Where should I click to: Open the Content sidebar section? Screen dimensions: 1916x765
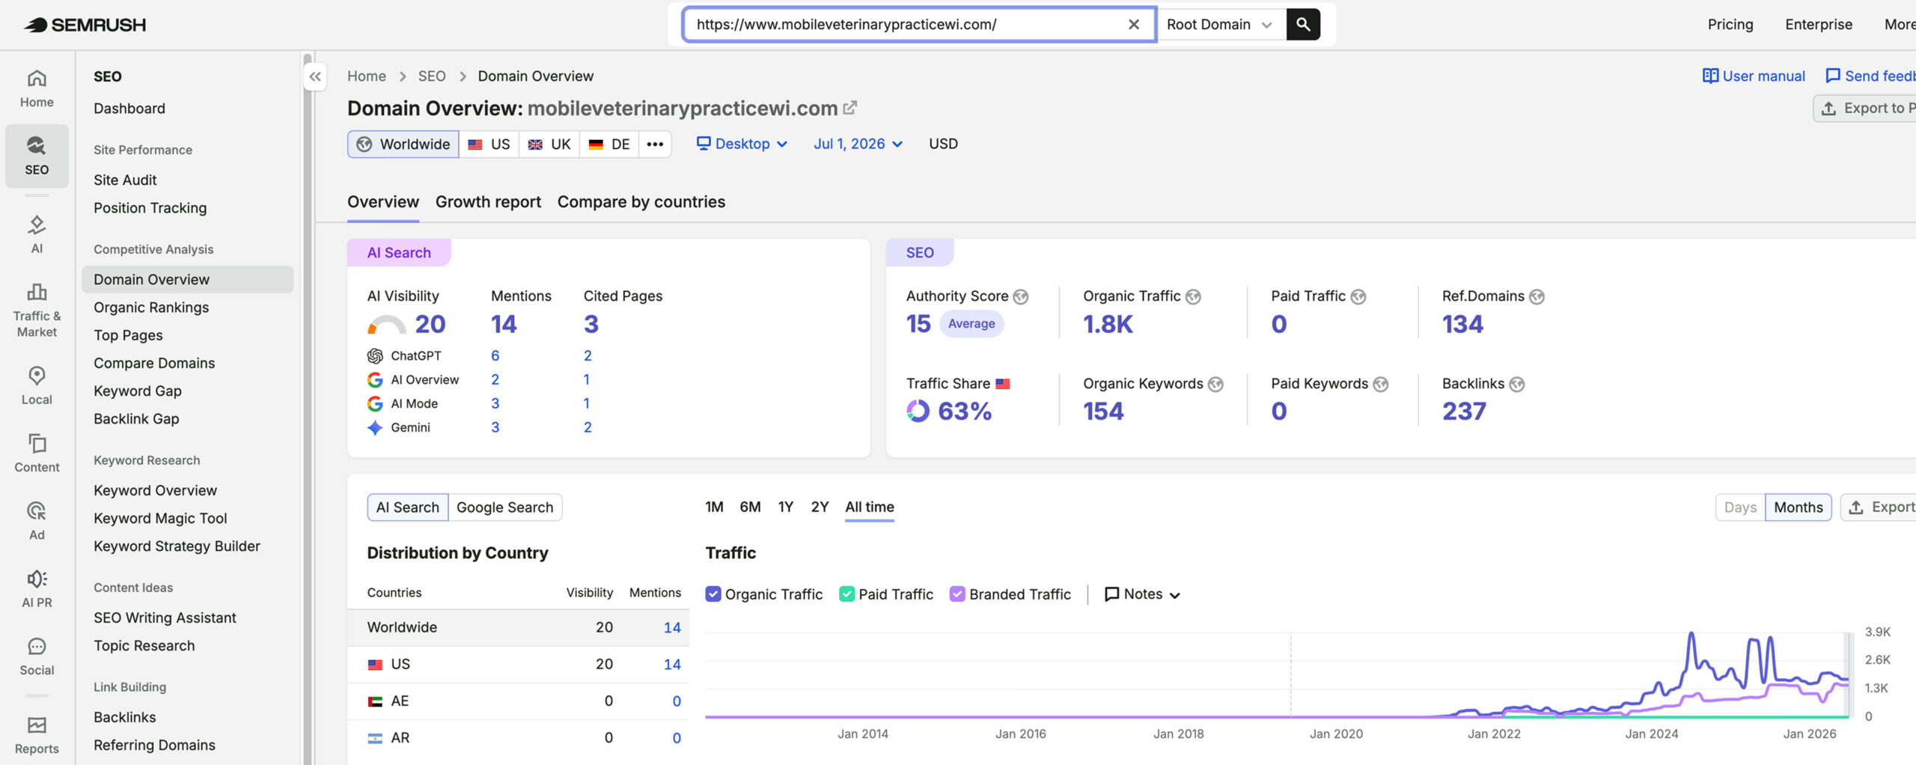[37, 453]
